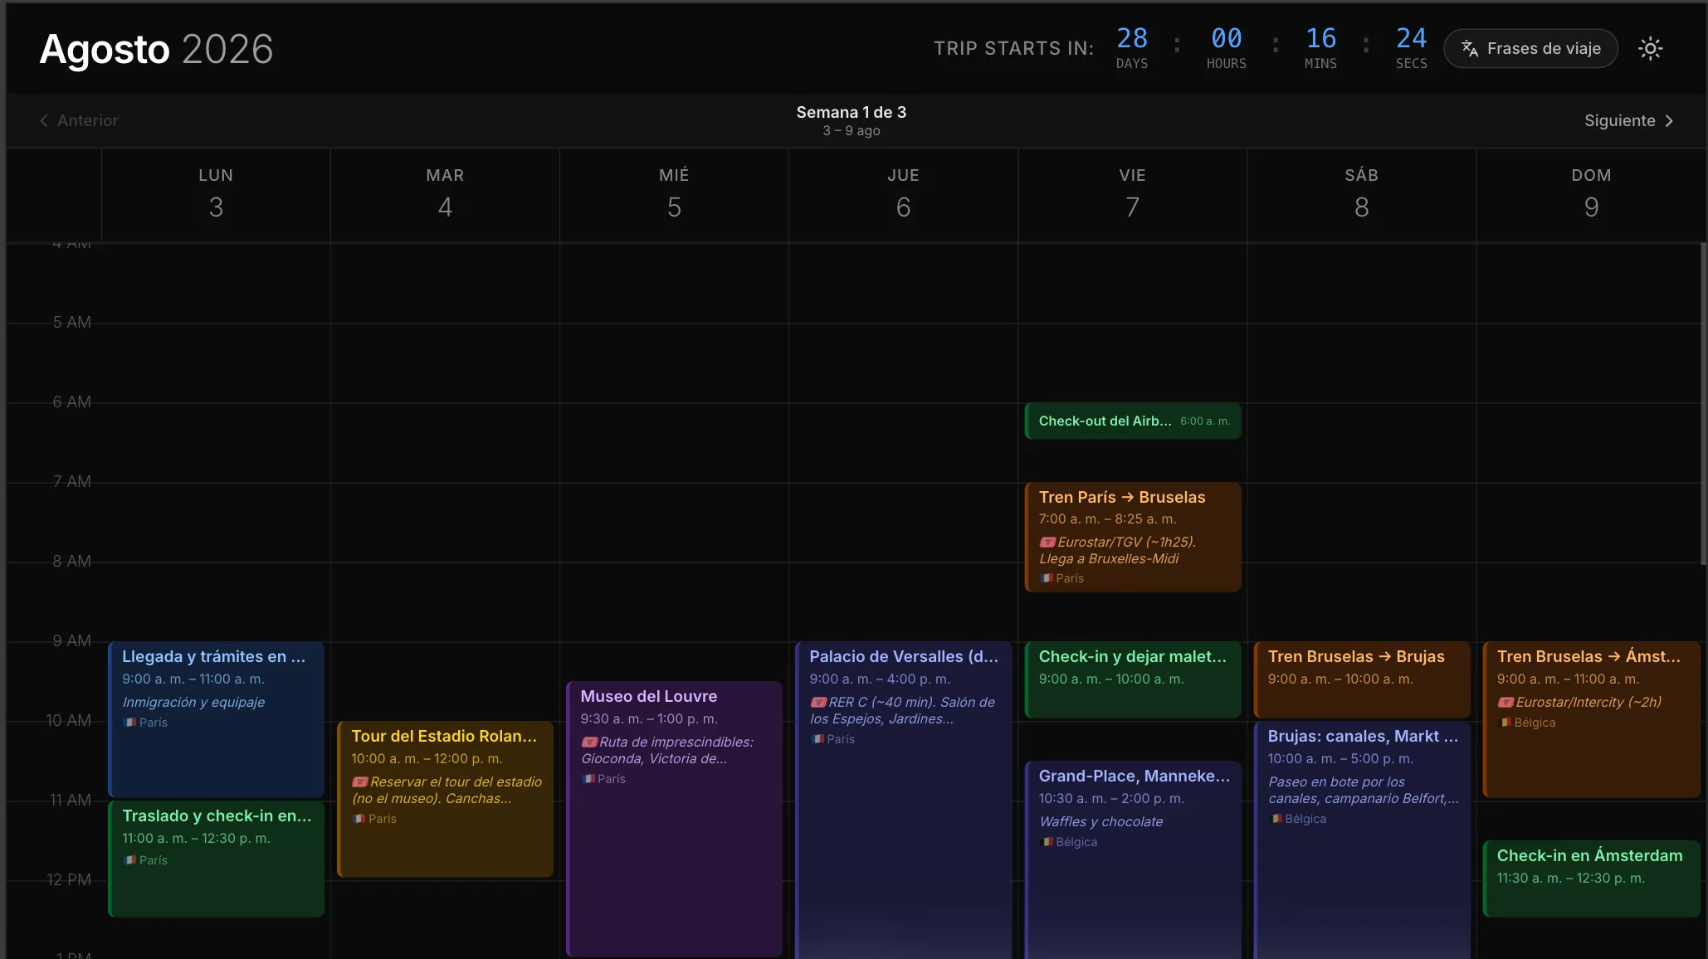Viewport: 1708px width, 959px height.
Task: Go to the Siguiente week
Action: pos(1628,120)
